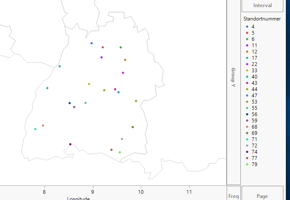The image size is (290, 200).
Task: Click legend item labeled 71
Action: [x=251, y=139]
